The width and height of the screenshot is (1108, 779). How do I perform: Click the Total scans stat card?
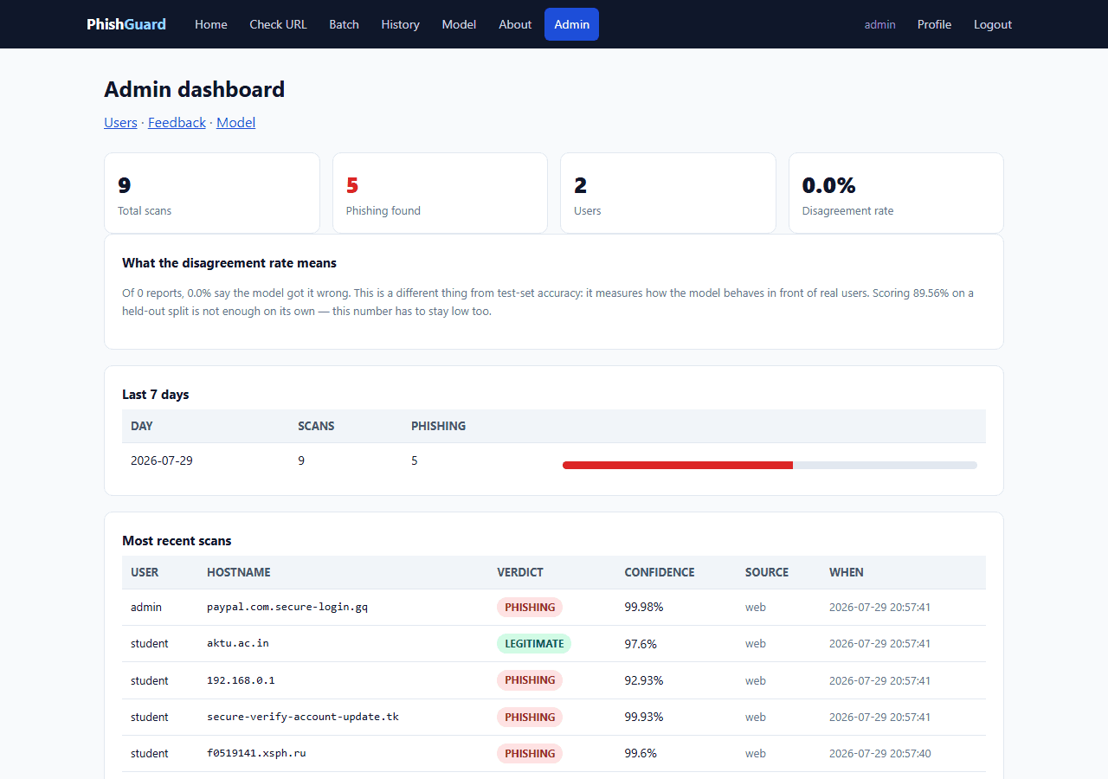(212, 193)
